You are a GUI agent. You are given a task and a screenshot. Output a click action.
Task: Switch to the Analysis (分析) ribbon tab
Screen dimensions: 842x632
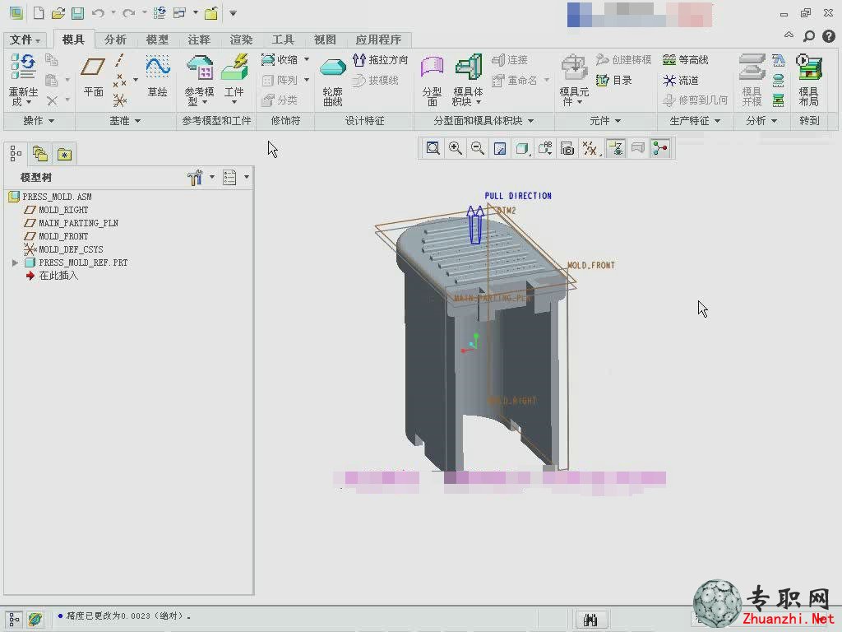(115, 39)
